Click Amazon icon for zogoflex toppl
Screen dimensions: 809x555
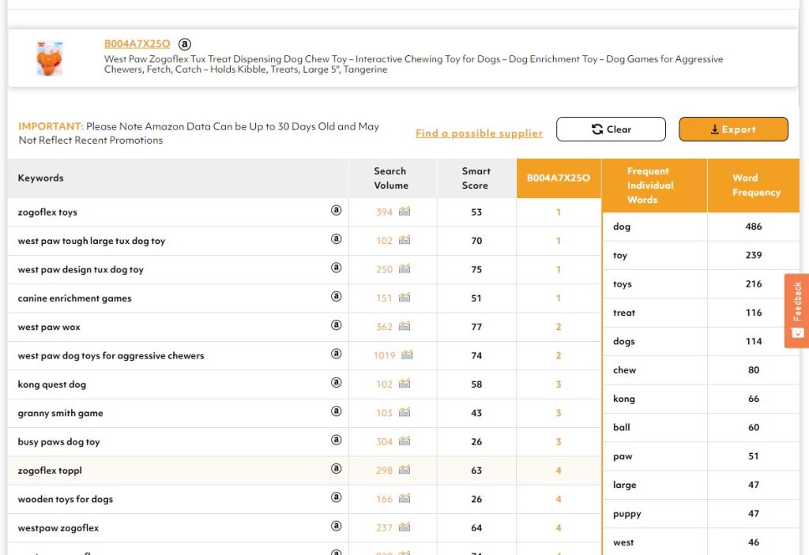click(x=336, y=468)
